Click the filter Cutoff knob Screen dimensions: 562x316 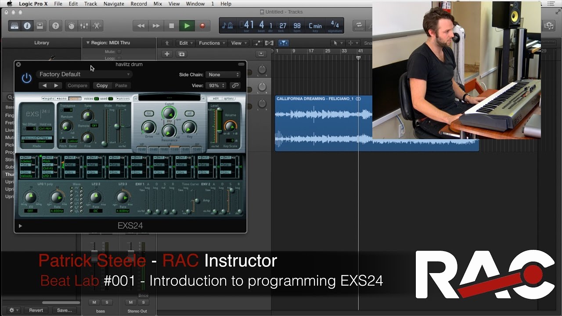coord(169,114)
